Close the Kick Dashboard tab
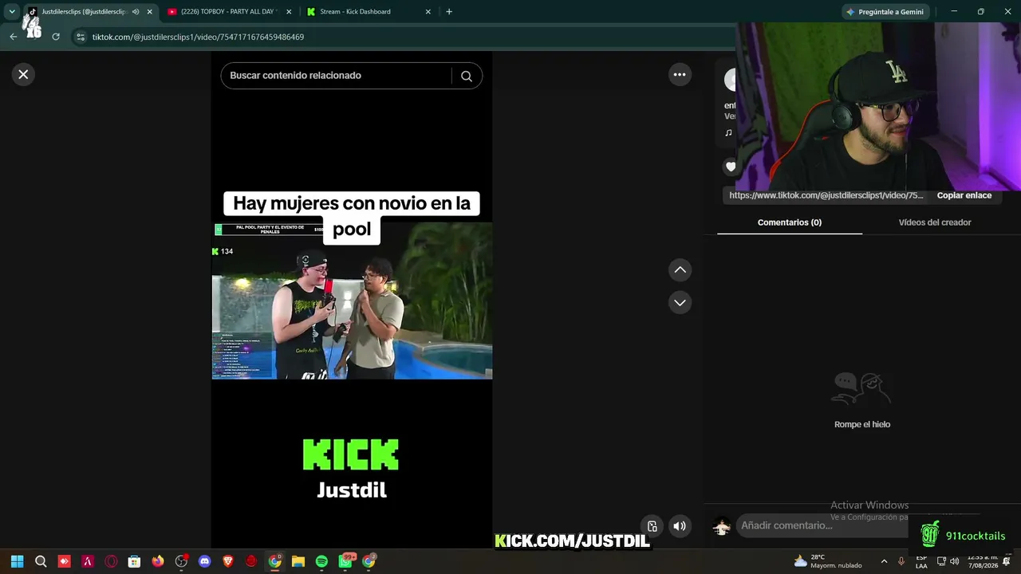 pyautogui.click(x=428, y=12)
